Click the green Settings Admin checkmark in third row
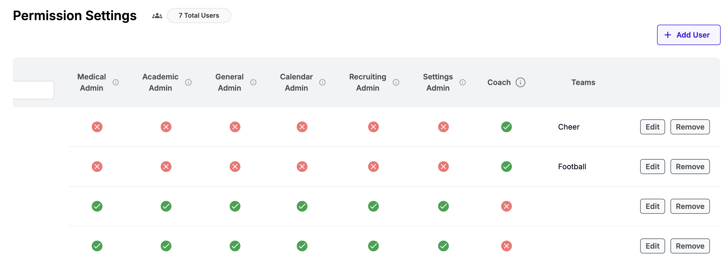The image size is (726, 265). pos(443,206)
